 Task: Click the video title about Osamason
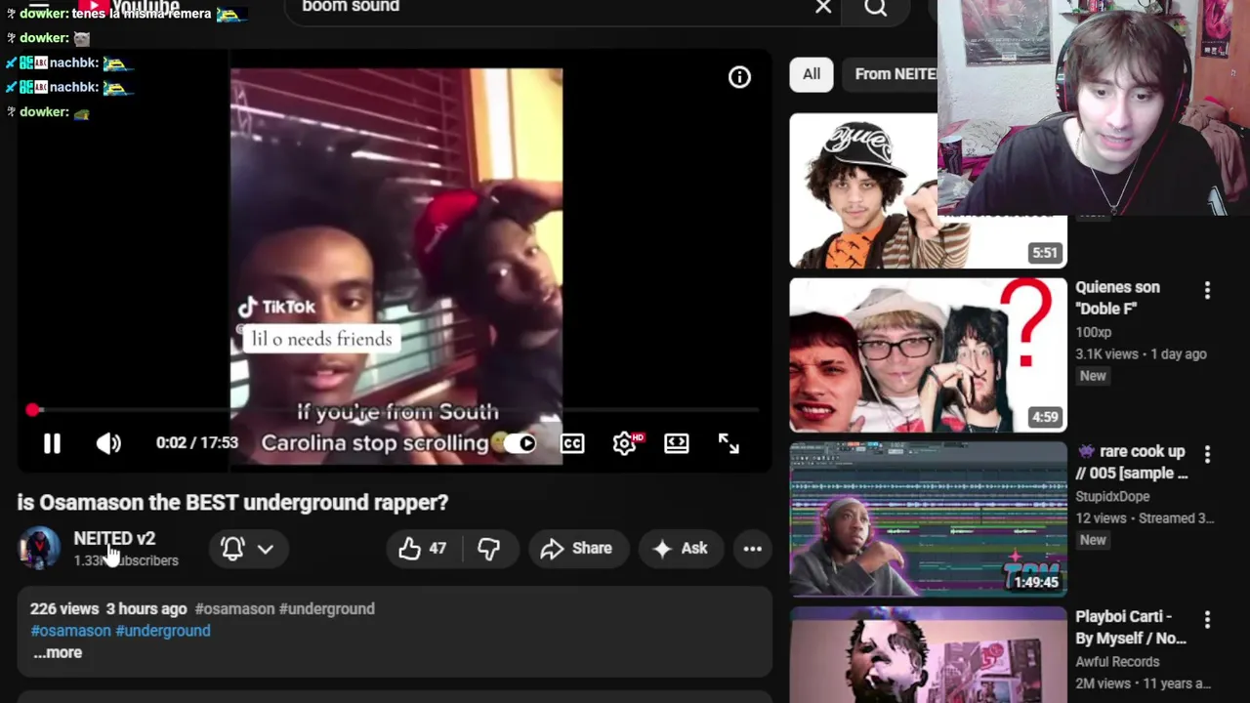tap(232, 503)
